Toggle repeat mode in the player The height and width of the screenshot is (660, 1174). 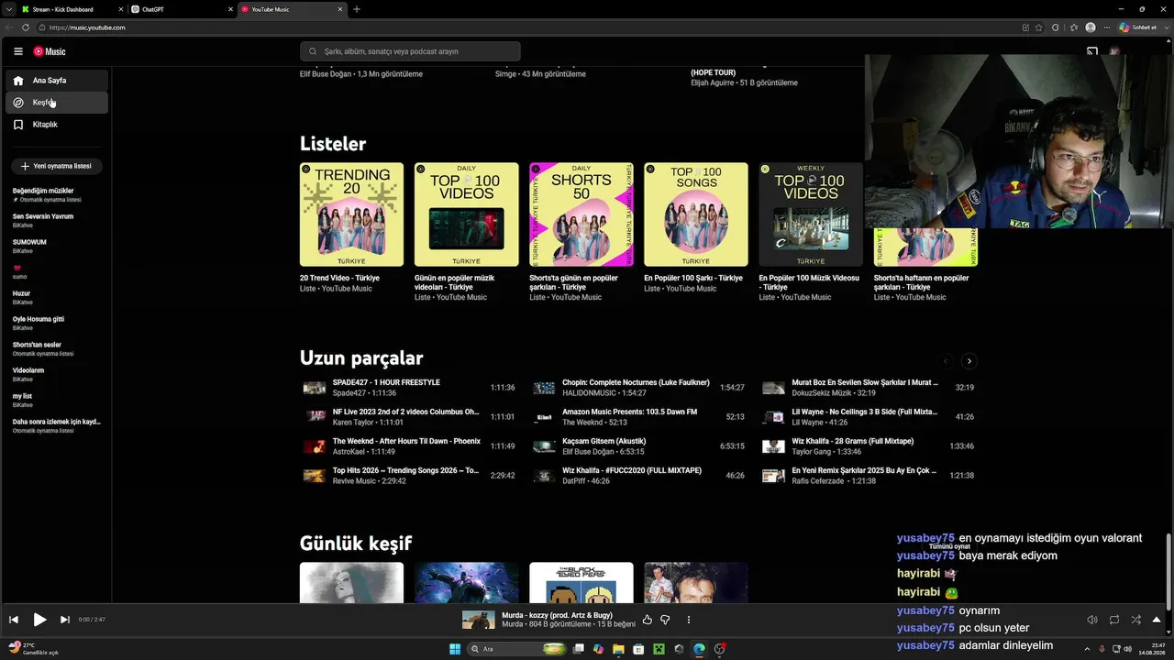[x=1114, y=620]
